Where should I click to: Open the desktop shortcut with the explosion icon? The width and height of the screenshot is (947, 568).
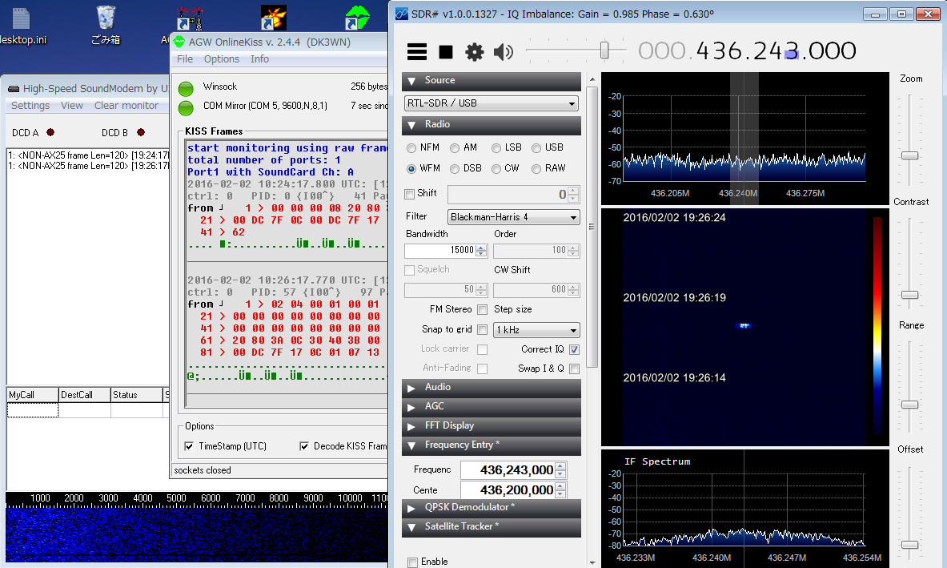click(274, 18)
